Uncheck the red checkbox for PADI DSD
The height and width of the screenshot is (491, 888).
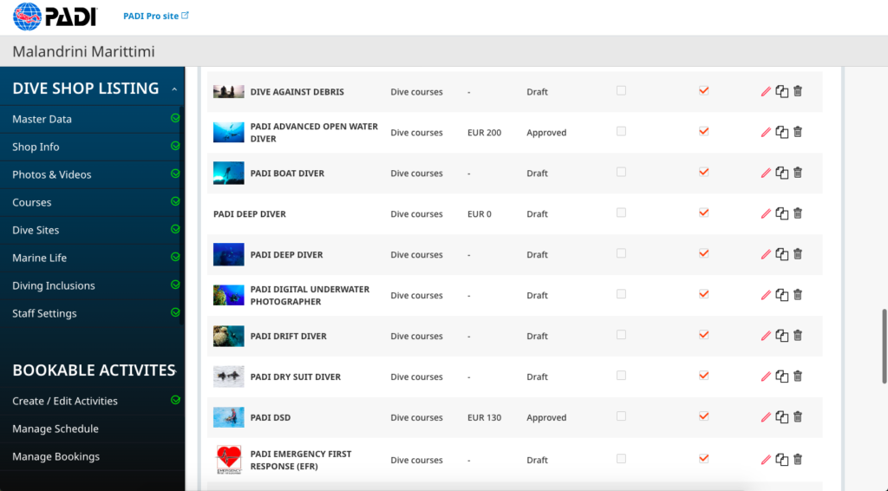click(703, 416)
